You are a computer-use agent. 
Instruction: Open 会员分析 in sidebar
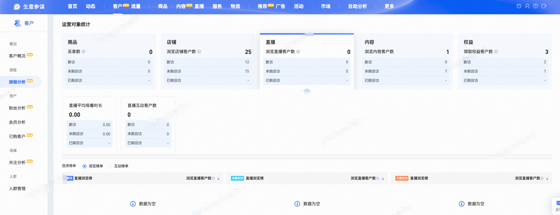(x=17, y=122)
